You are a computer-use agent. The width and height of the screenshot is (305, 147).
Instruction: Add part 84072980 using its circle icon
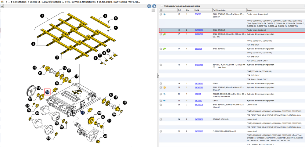[161, 119]
